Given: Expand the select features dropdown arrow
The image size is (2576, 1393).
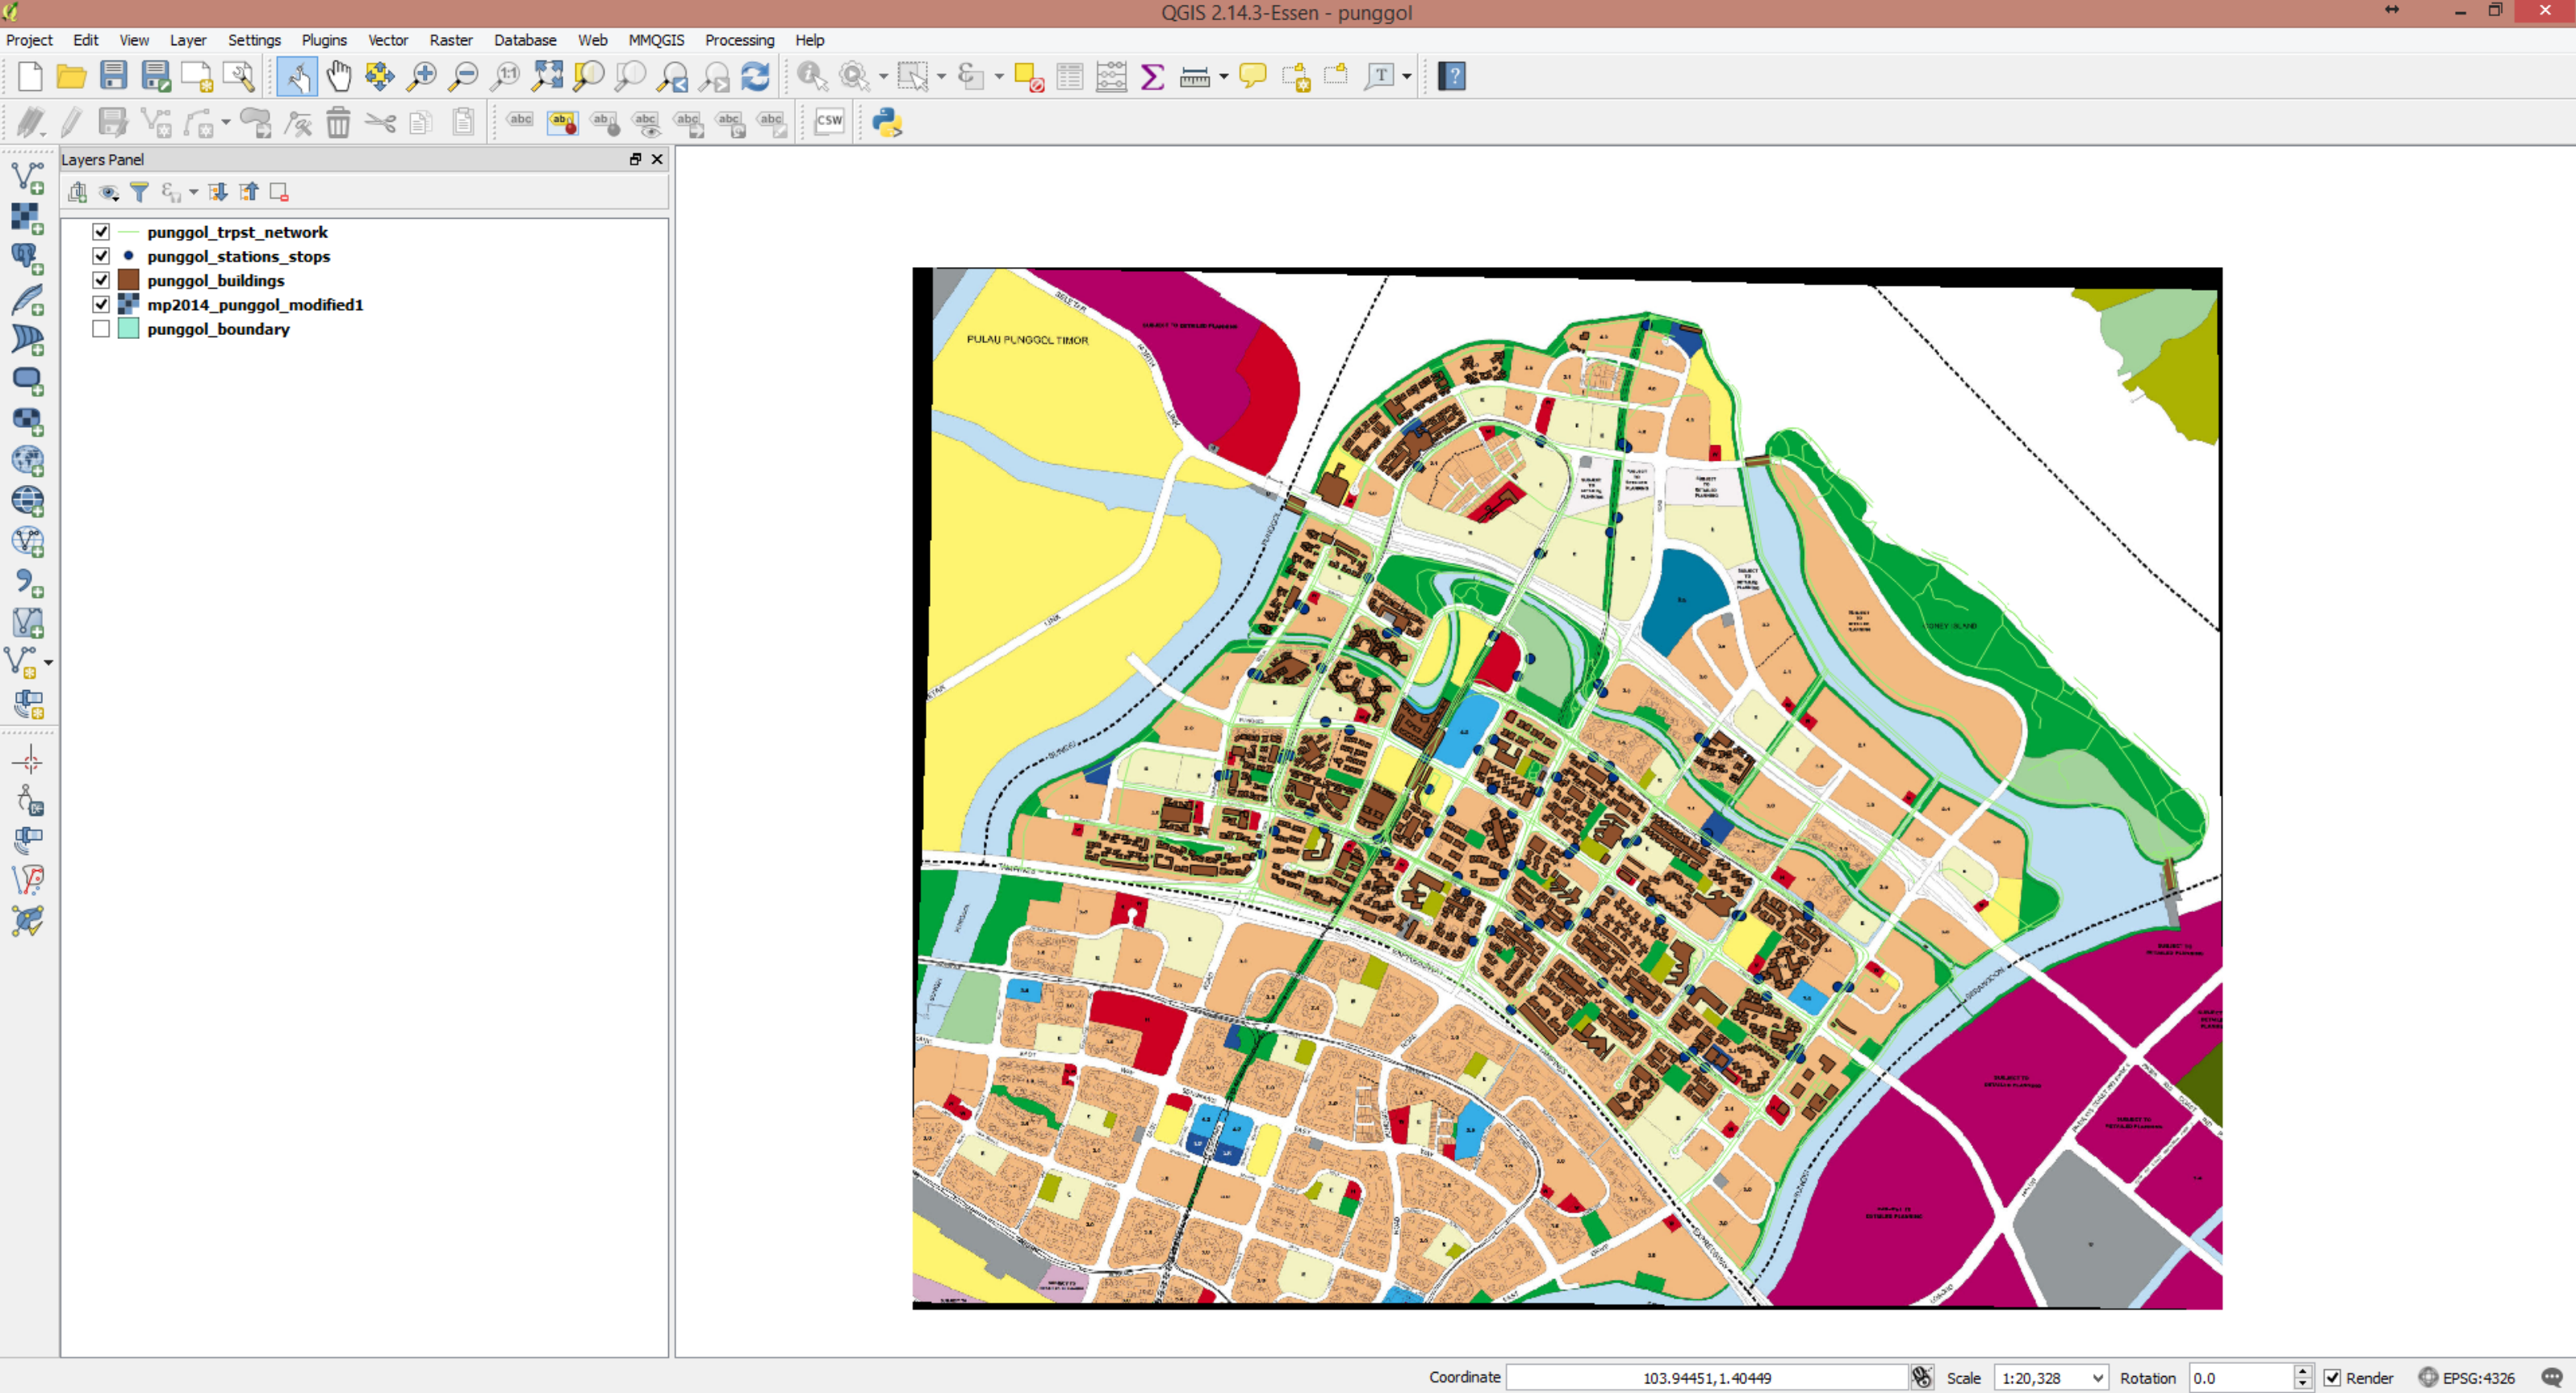Looking at the screenshot, I should click(x=941, y=76).
